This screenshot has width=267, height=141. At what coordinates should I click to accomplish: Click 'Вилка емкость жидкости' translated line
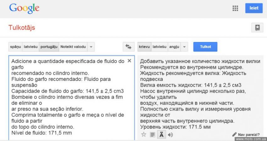coord(191,85)
